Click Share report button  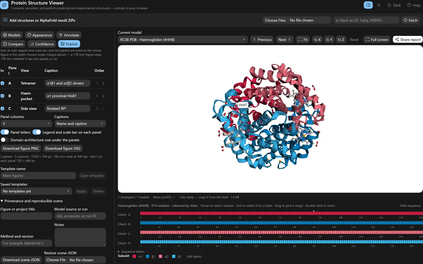click(x=408, y=40)
